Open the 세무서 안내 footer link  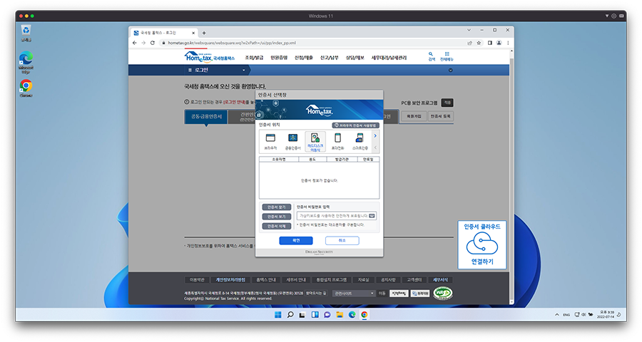(295, 280)
